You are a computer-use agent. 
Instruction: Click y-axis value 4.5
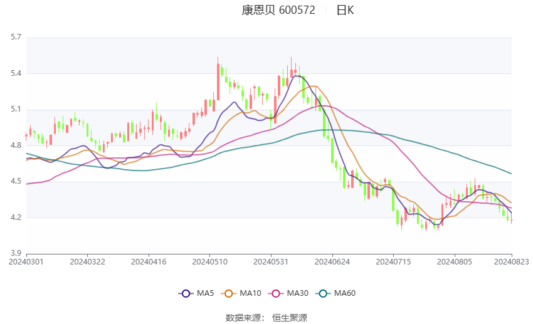[x=16, y=181]
